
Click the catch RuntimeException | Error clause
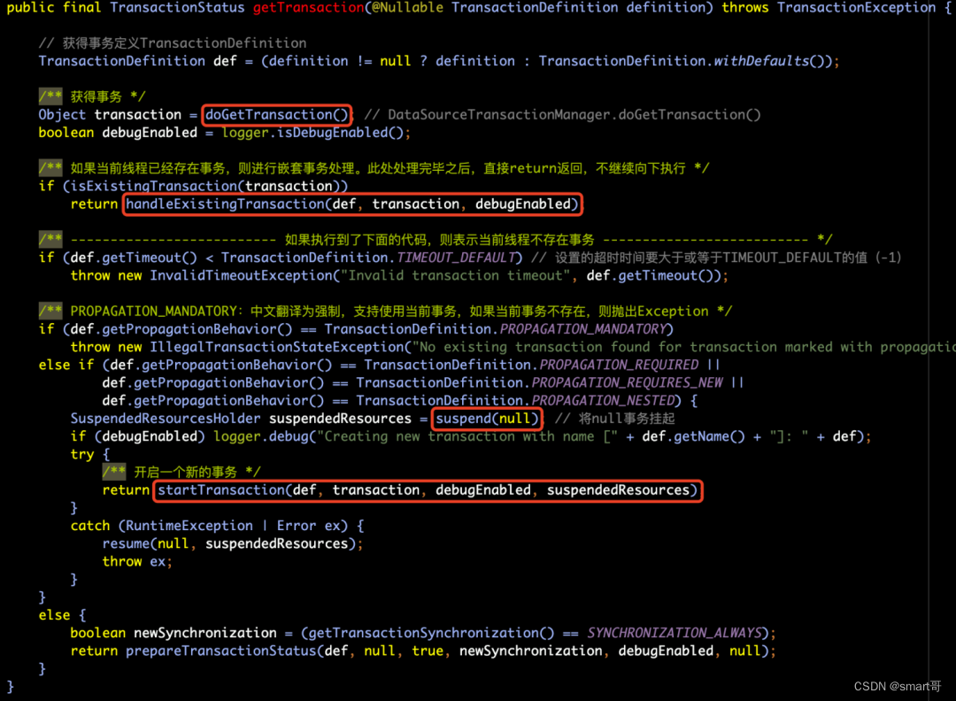coord(217,526)
